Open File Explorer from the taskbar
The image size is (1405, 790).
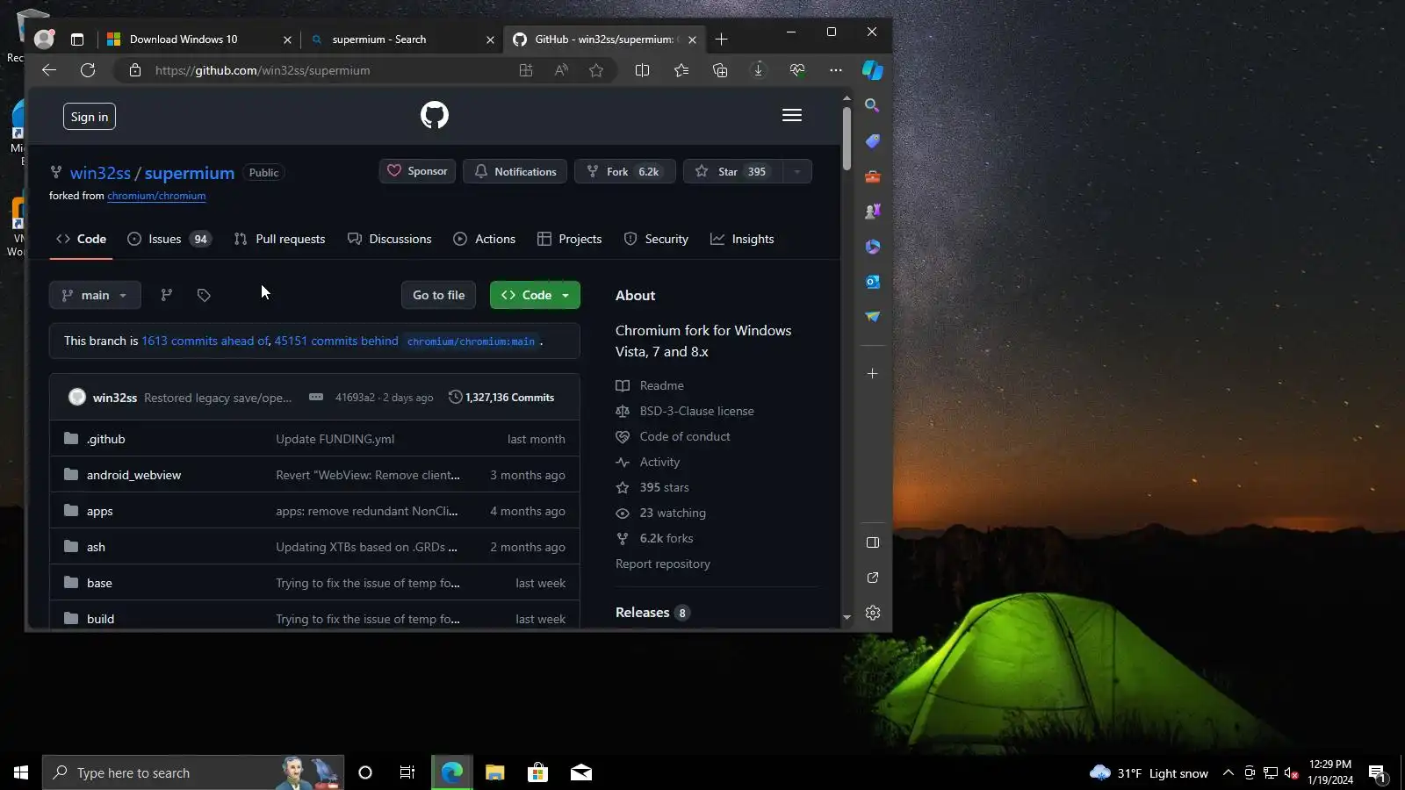click(495, 773)
